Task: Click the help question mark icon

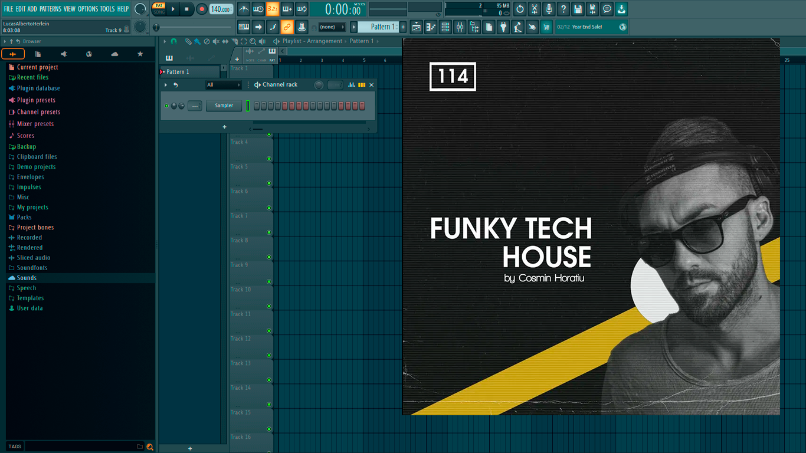Action: point(563,9)
